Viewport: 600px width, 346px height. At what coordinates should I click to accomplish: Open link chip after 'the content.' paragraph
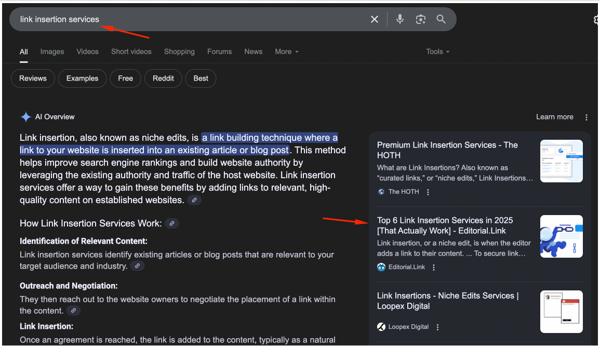tap(73, 310)
